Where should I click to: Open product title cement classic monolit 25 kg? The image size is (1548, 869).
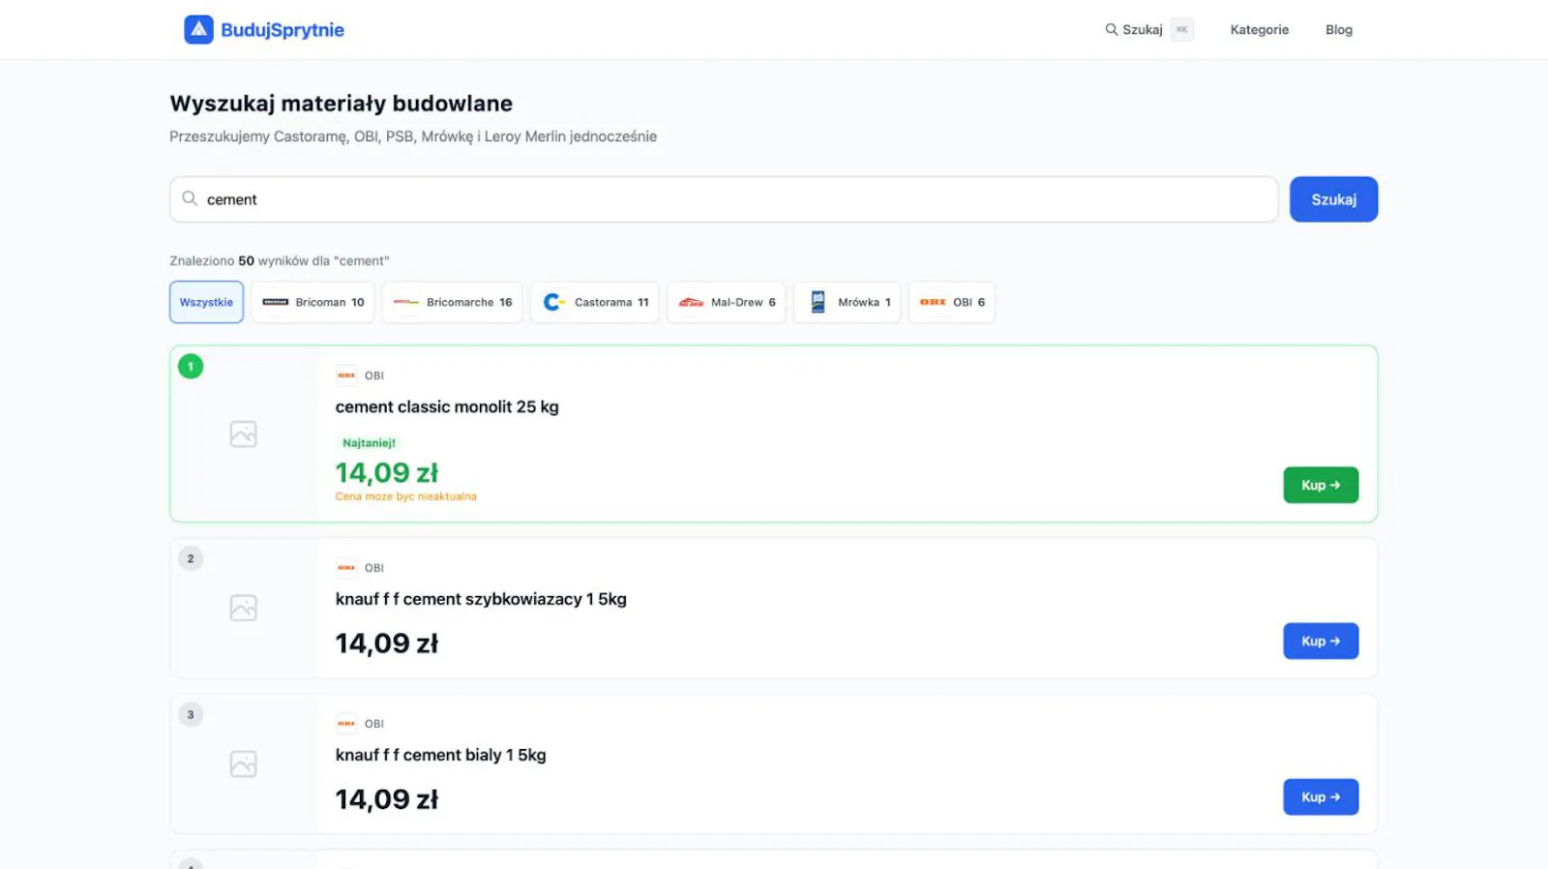click(447, 406)
